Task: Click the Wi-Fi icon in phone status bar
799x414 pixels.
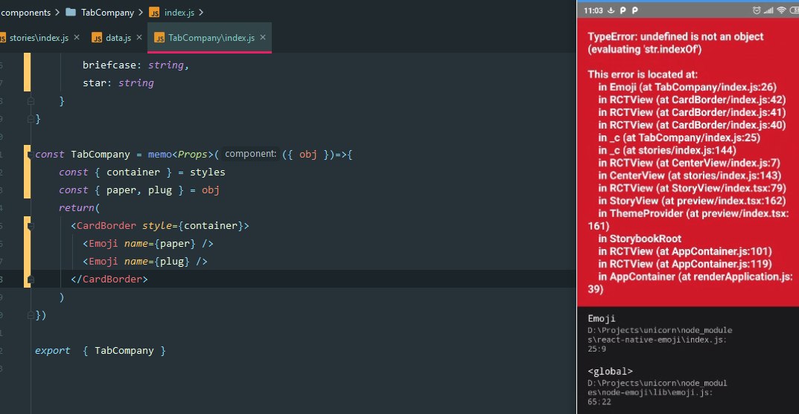Action: [x=781, y=10]
